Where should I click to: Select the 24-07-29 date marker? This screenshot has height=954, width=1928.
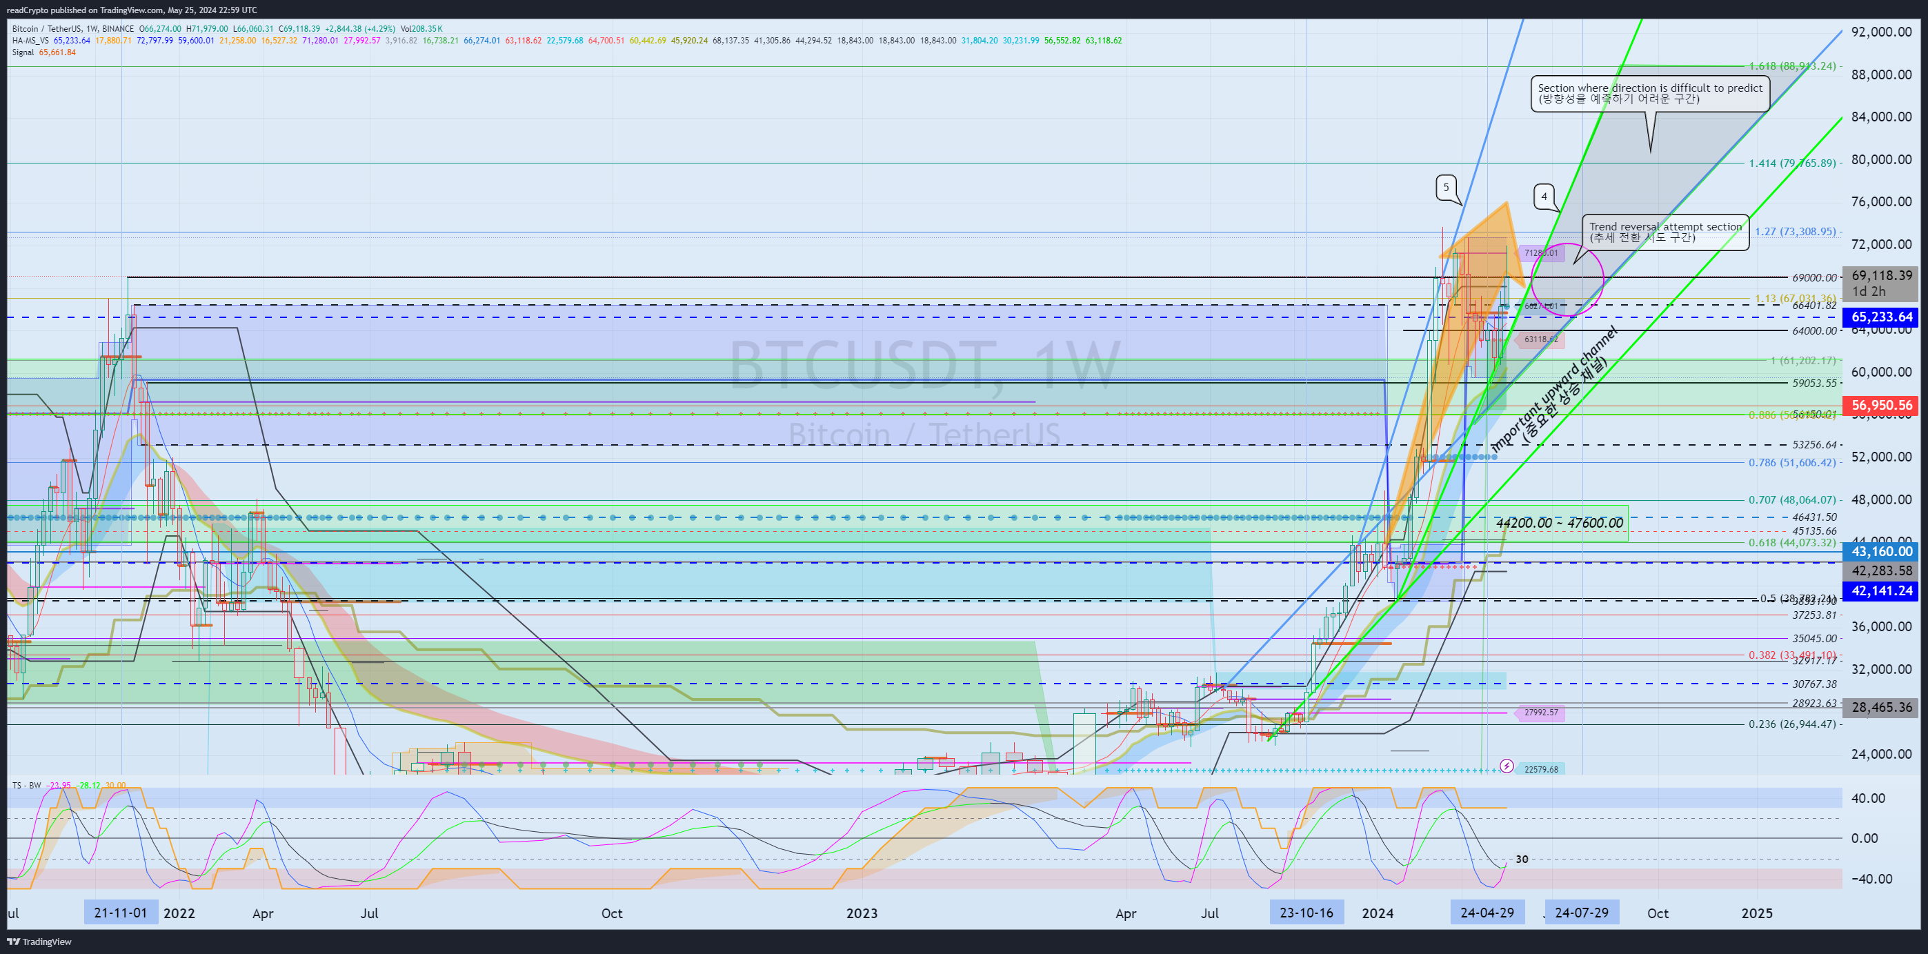pos(1582,912)
